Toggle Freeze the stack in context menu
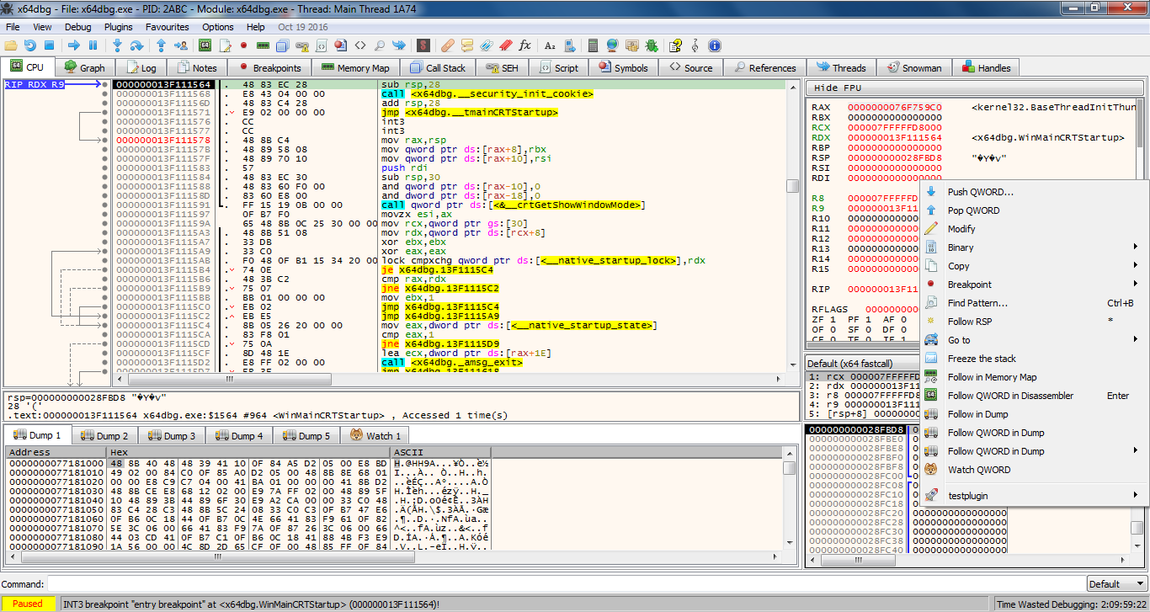The width and height of the screenshot is (1150, 612). coord(982,359)
